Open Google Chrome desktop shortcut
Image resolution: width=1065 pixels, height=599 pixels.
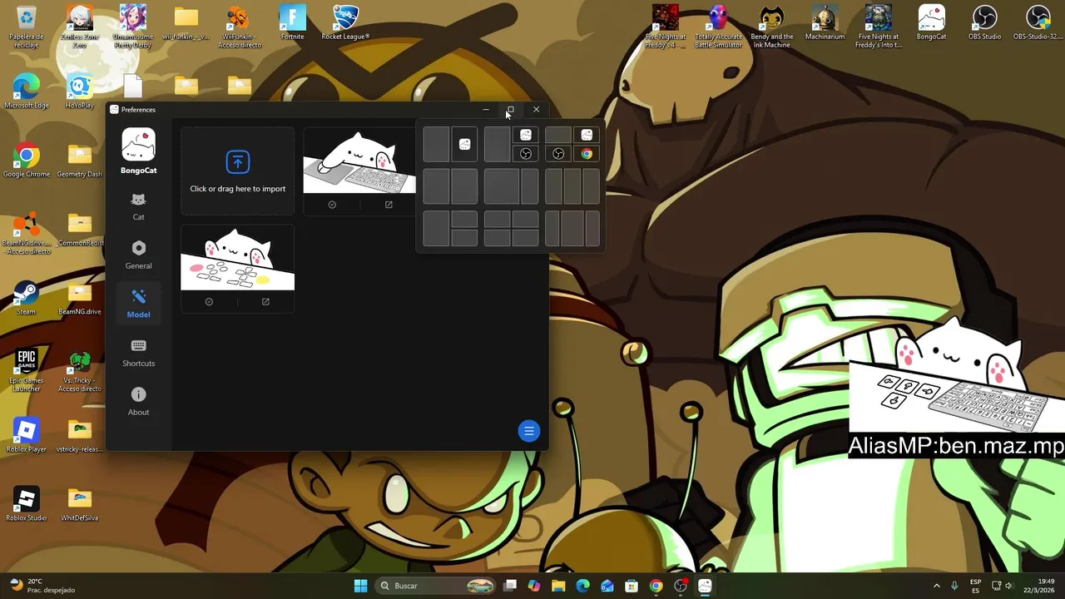click(x=26, y=161)
